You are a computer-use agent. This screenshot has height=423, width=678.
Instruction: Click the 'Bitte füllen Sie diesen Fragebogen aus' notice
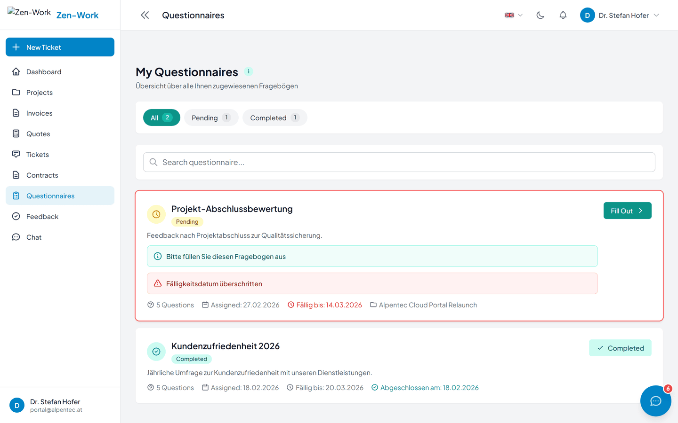[x=372, y=256]
